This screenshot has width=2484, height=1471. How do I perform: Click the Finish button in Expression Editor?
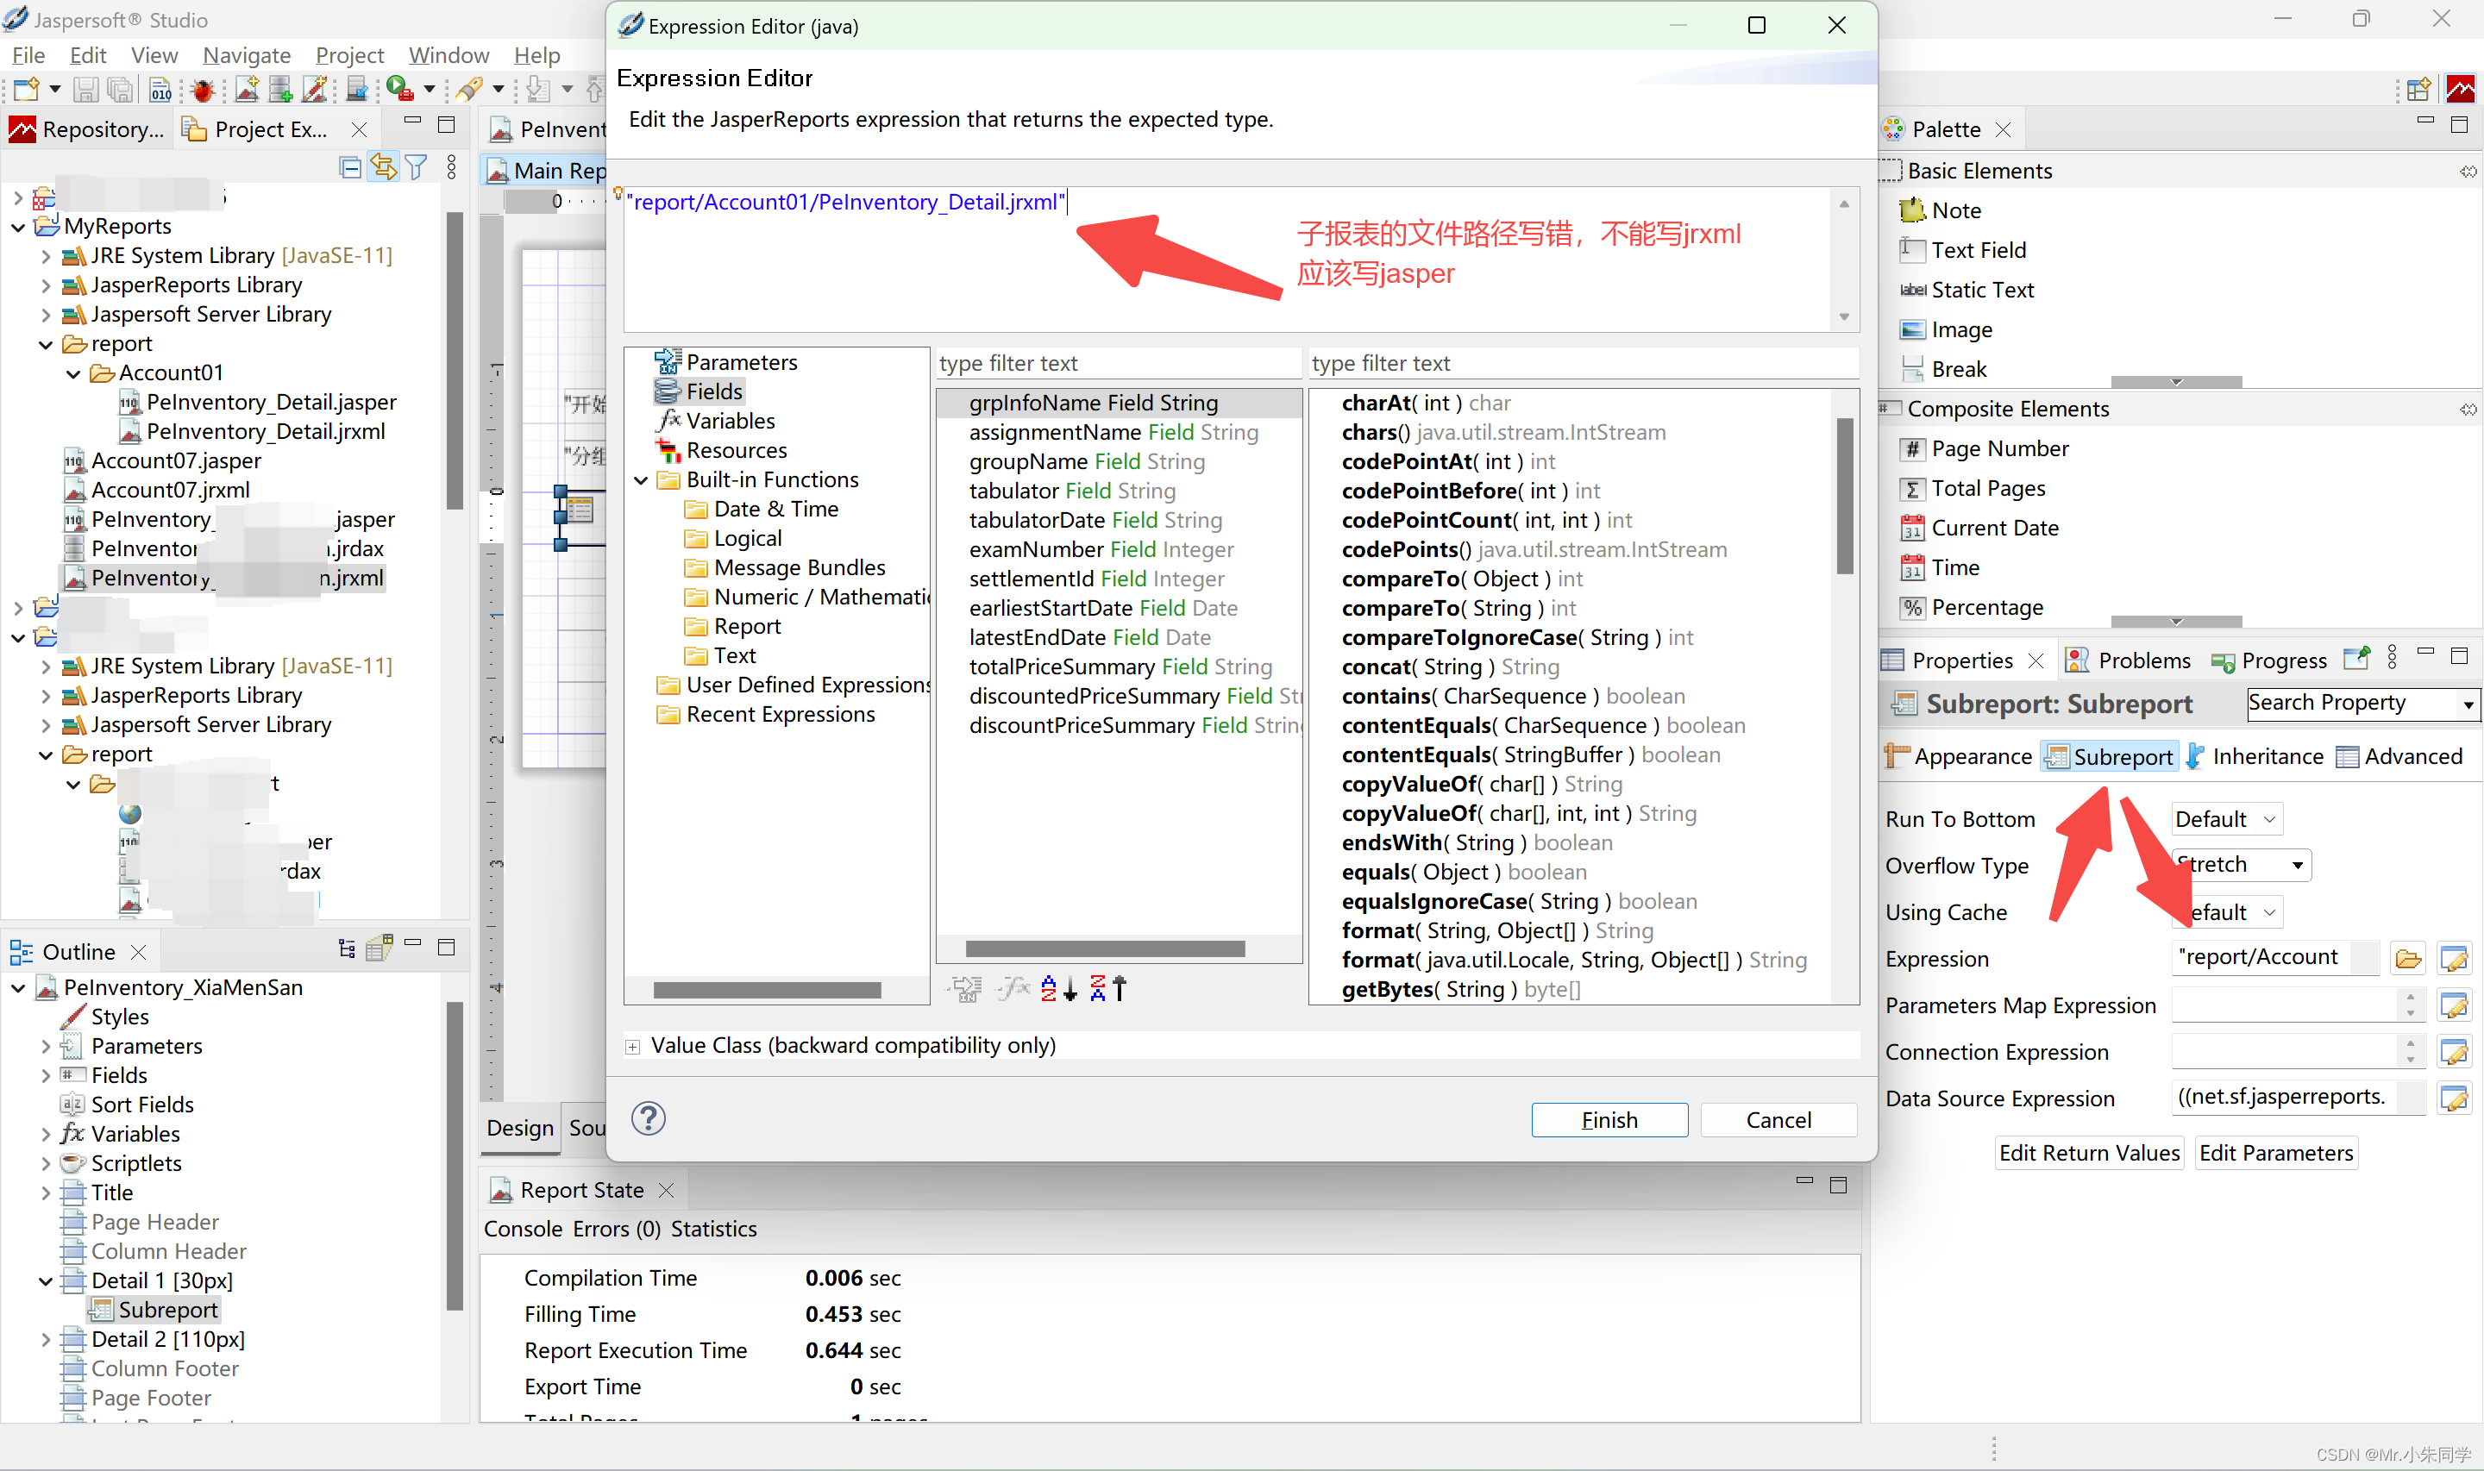click(x=1608, y=1119)
